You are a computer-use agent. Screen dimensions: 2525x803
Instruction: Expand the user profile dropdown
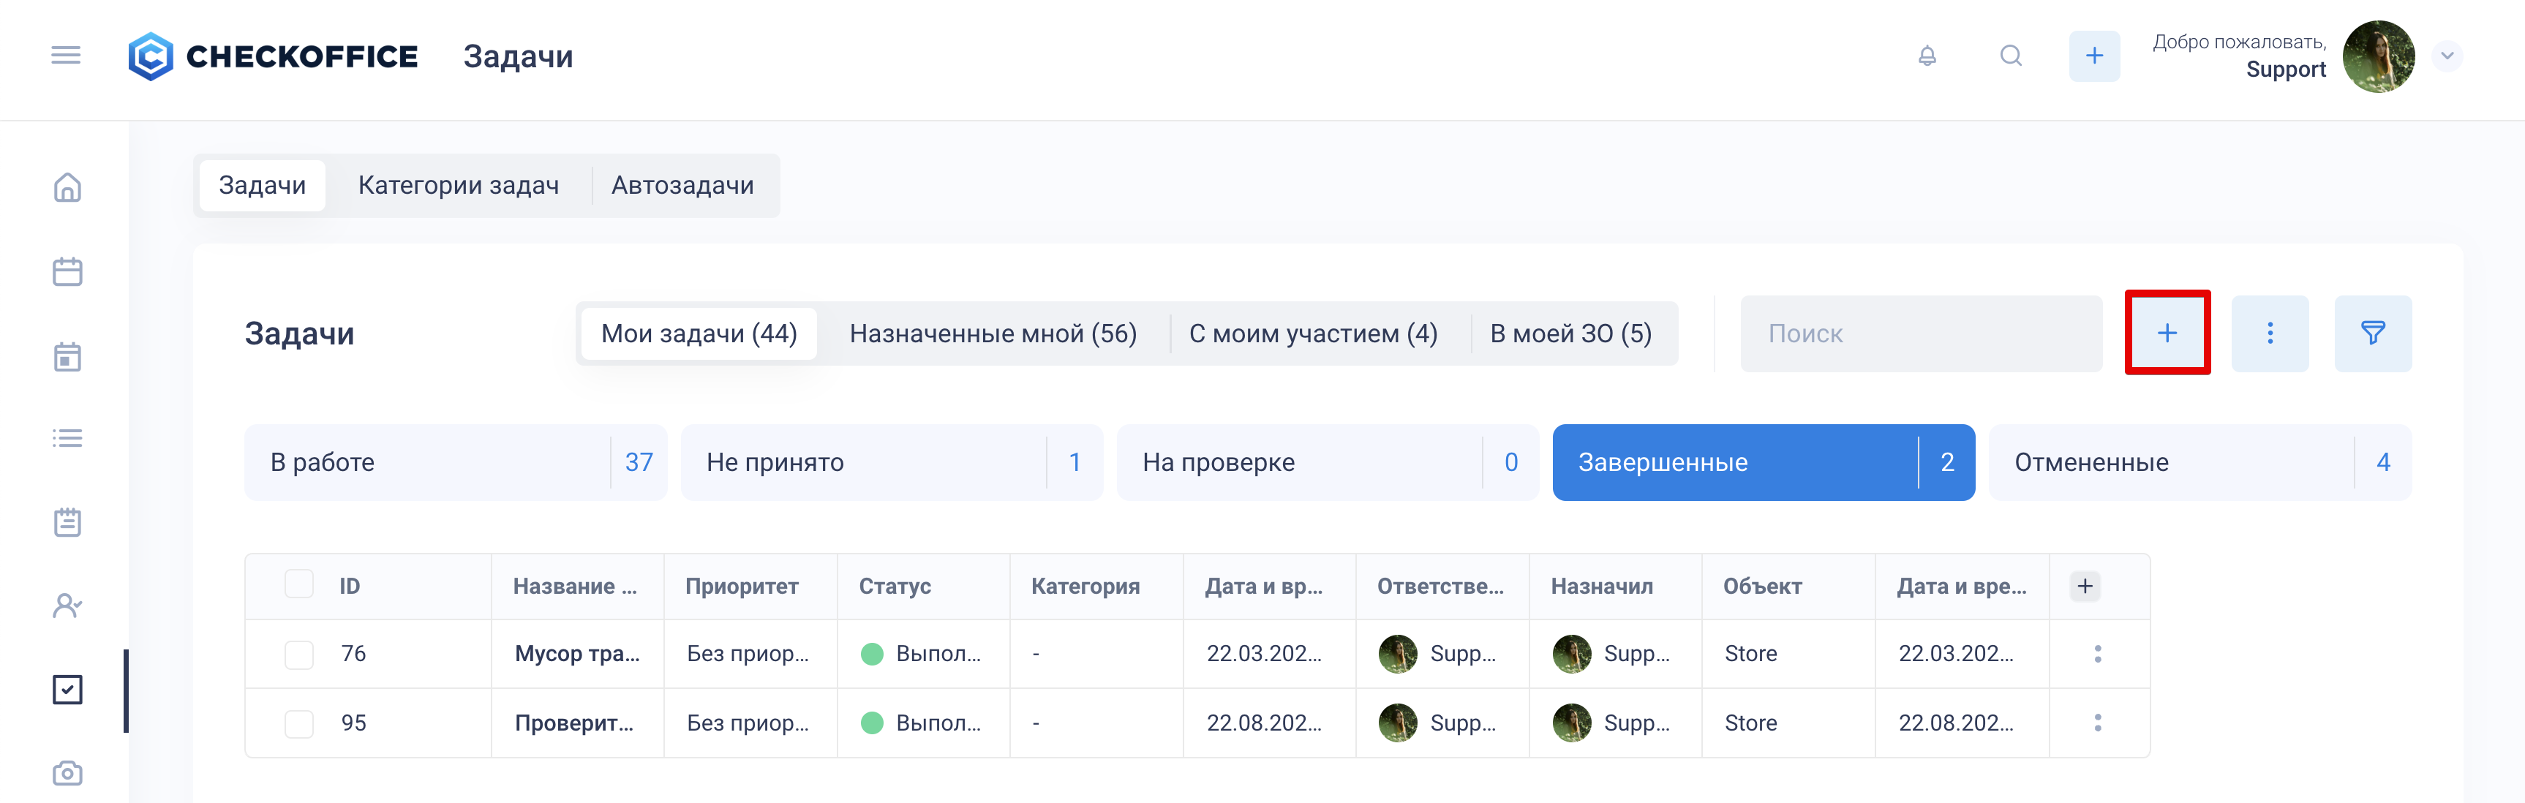coord(2447,56)
